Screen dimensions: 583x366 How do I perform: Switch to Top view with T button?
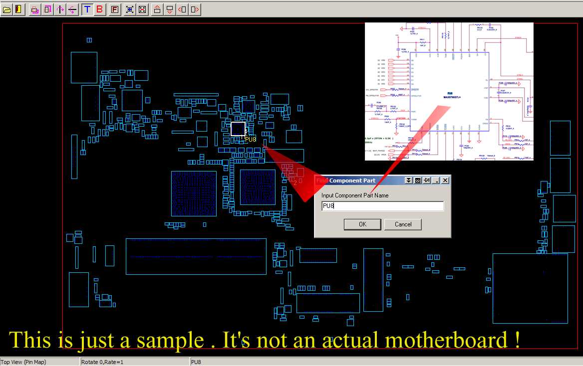(x=87, y=9)
